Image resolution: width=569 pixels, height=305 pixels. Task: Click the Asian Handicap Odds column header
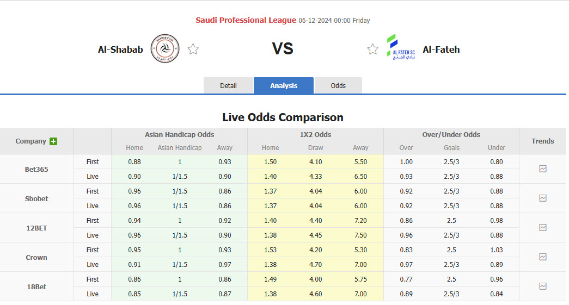click(179, 134)
